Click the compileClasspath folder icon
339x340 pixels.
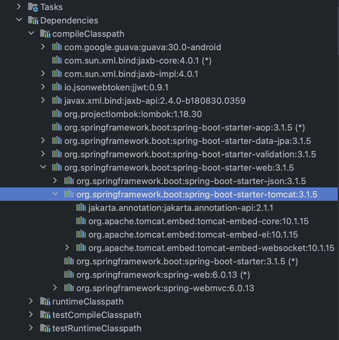[45, 34]
